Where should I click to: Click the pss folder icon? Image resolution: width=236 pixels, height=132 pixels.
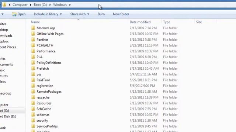[x=33, y=74]
